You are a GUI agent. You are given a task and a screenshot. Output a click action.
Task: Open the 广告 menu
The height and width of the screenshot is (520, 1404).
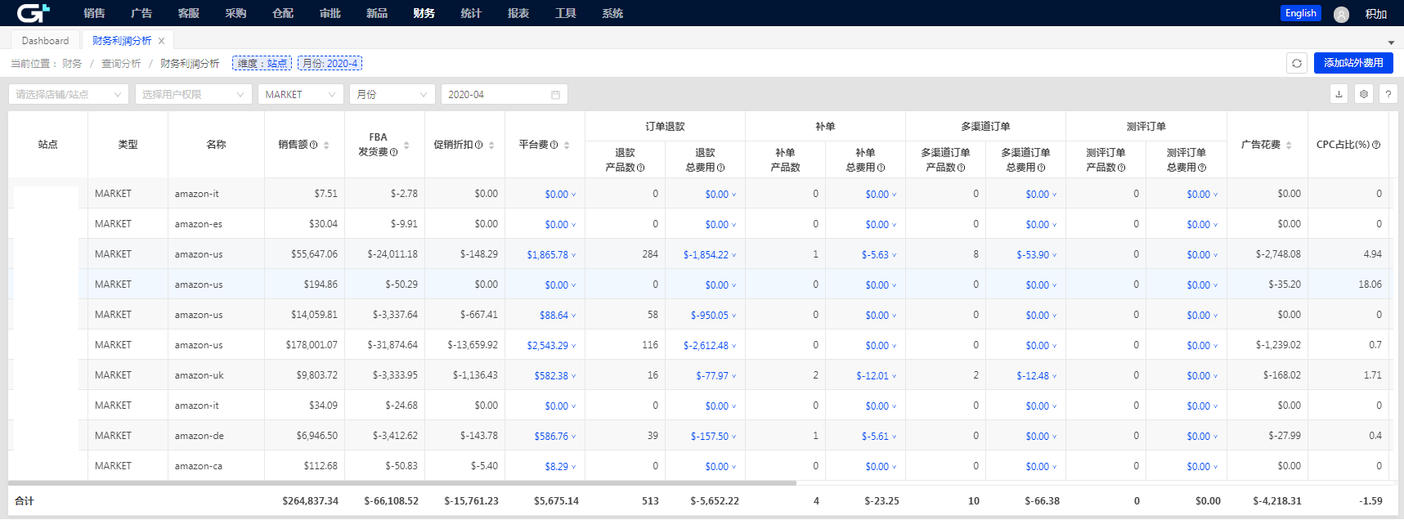(x=141, y=13)
